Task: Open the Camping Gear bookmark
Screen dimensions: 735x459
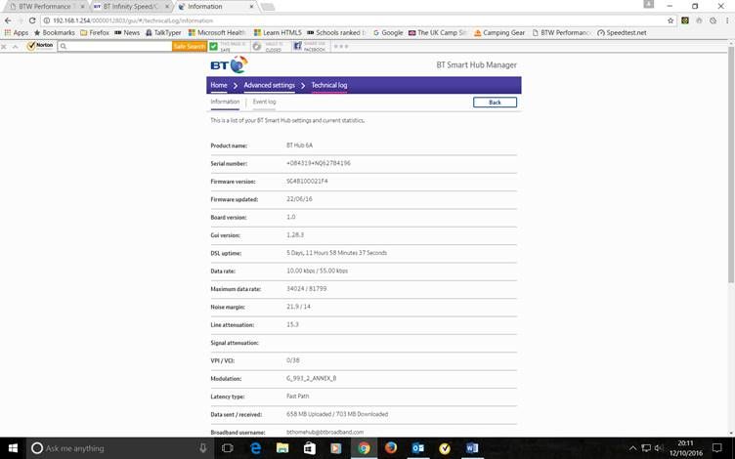Action: point(499,33)
